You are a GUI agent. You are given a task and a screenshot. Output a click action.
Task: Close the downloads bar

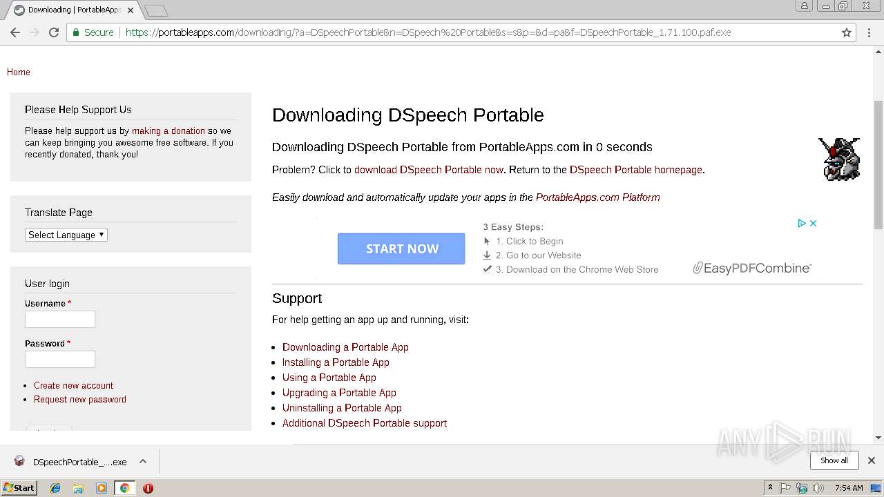click(x=872, y=460)
